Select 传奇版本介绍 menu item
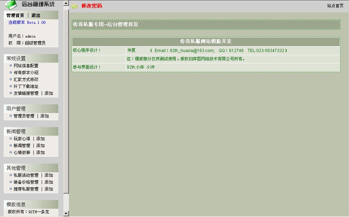Viewport: 349px width, 217px height. (x=26, y=73)
